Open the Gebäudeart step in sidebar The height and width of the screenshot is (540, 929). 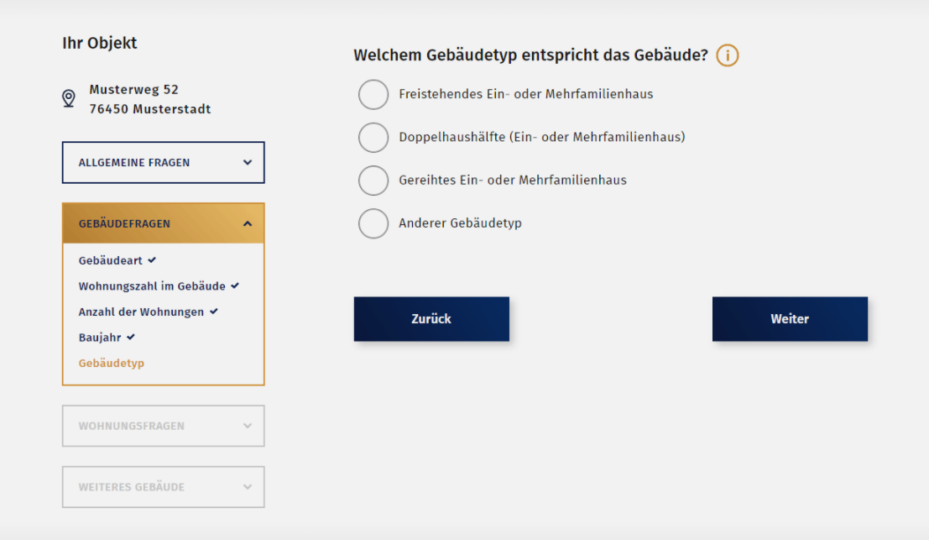(x=111, y=261)
